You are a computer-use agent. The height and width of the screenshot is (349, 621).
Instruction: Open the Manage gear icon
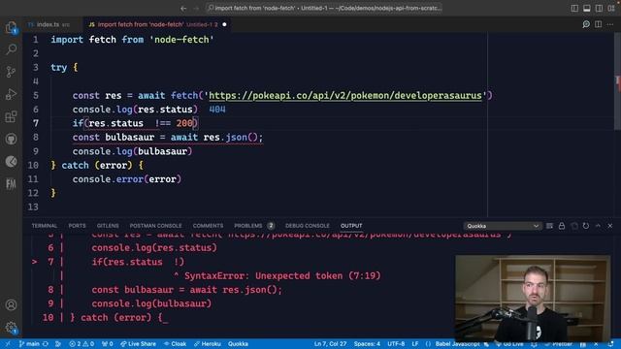(x=11, y=328)
